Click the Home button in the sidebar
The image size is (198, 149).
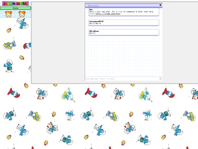coord(15,8)
